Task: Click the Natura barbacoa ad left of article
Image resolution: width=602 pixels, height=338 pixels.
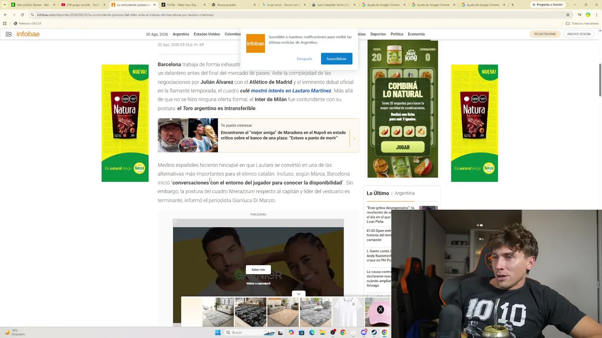Action: 125,123
